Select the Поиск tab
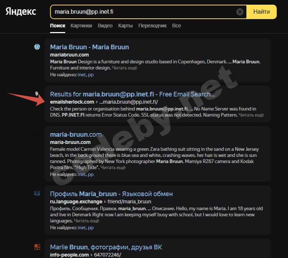This screenshot has height=258, width=288. (57, 26)
